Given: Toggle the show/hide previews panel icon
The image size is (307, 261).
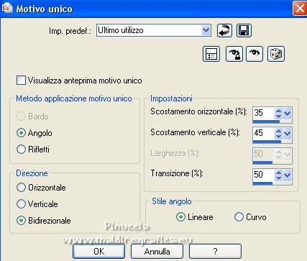Looking at the screenshot, I should point(211,54).
